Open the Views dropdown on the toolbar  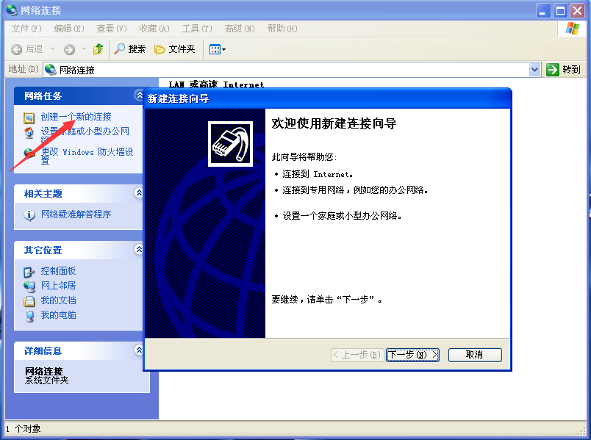point(217,49)
